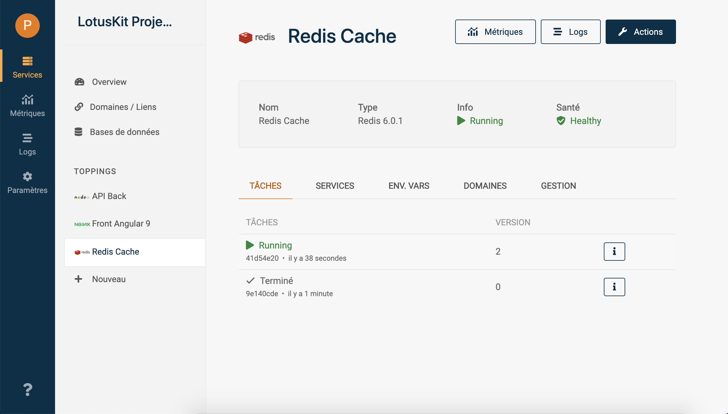The image size is (728, 414).
Task: Switch to the SERVICES tab
Action: pos(335,186)
